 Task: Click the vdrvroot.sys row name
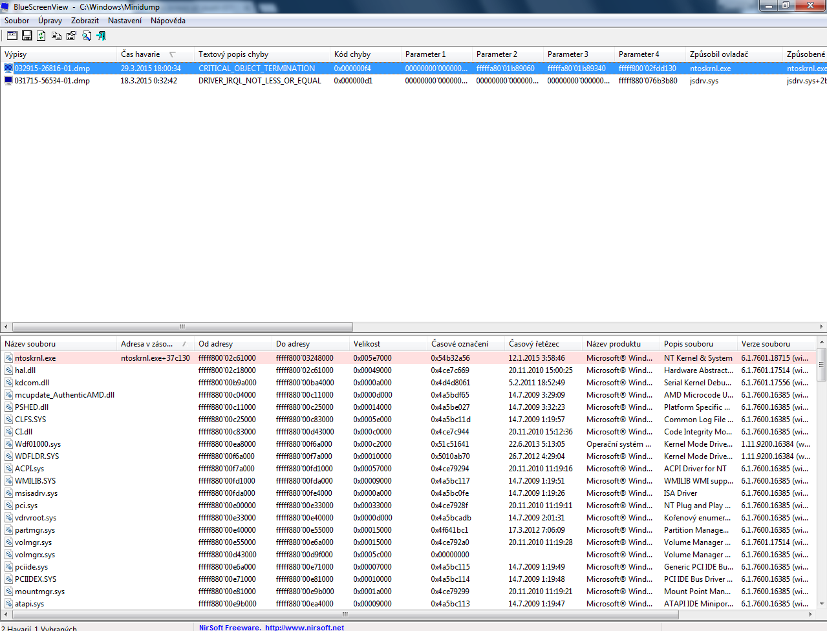(36, 518)
